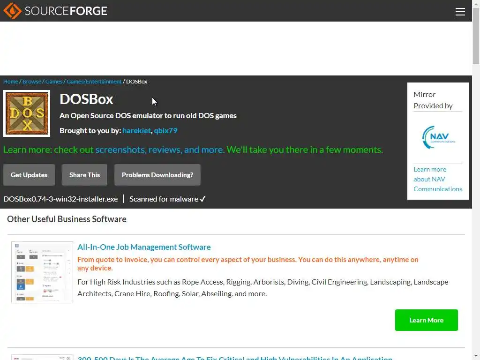Click the Share This button
This screenshot has height=360, width=480.
84,175
